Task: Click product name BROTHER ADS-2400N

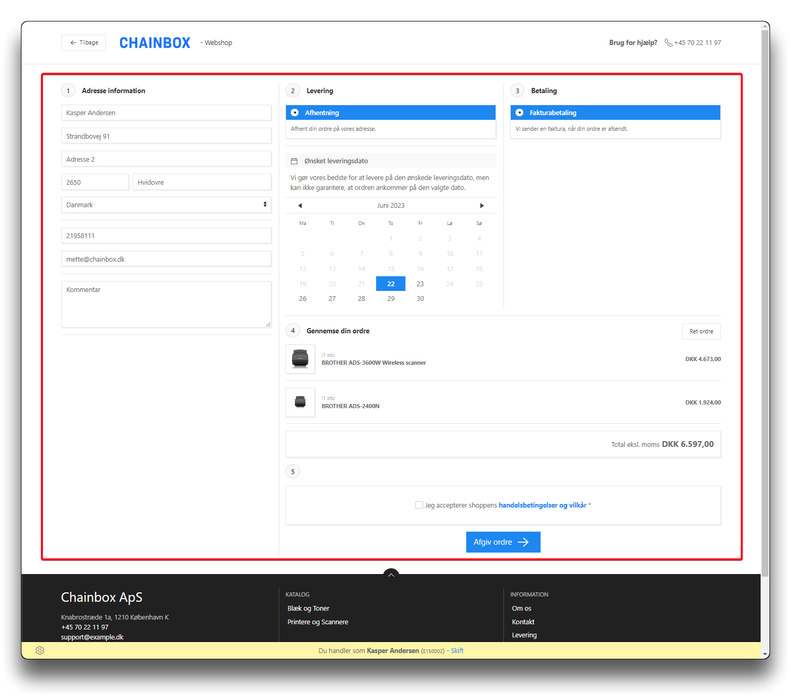Action: tap(350, 406)
